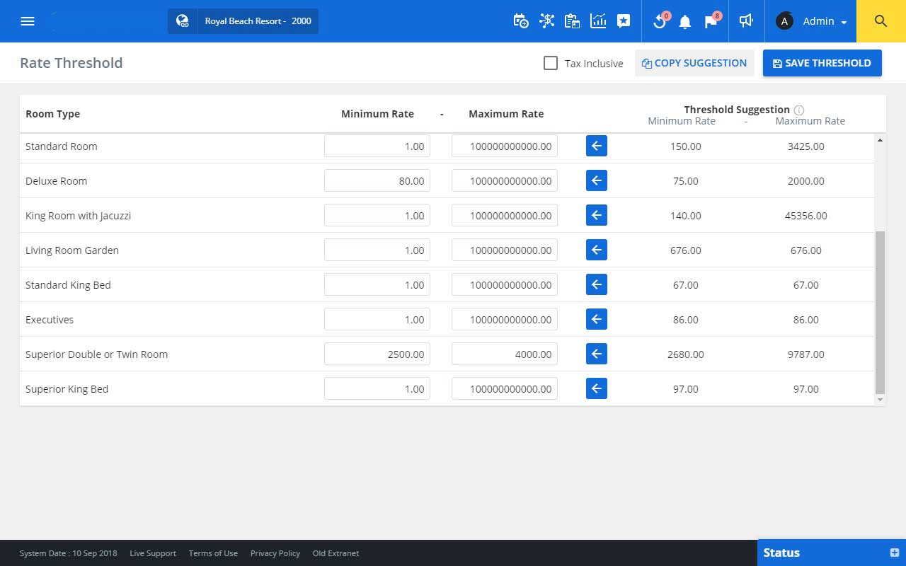The image size is (906, 566).
Task: Click the Admin avatar circle
Action: point(784,21)
